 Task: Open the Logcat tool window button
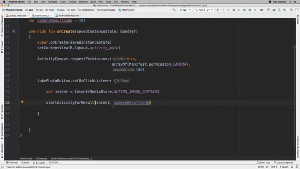39,162
